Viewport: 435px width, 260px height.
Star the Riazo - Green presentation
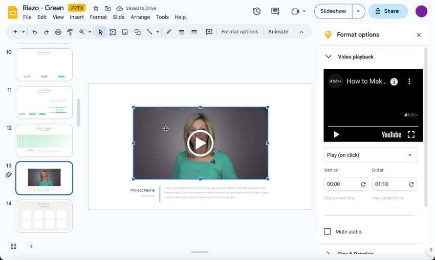point(96,8)
